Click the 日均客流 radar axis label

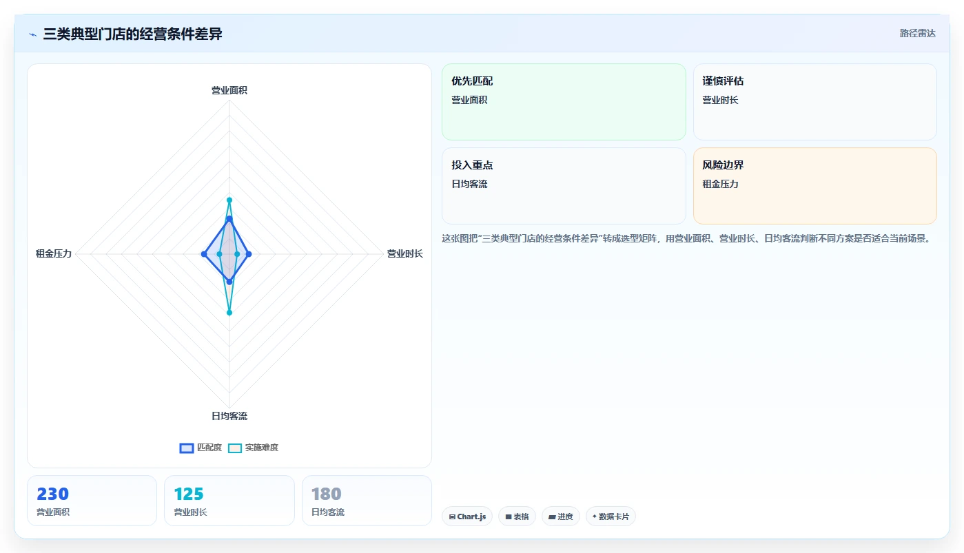(x=229, y=416)
